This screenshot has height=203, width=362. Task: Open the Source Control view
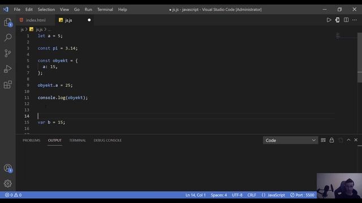pos(8,53)
